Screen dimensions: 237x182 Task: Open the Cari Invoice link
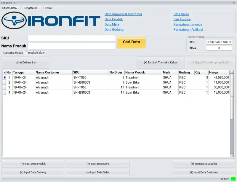coord(182,19)
